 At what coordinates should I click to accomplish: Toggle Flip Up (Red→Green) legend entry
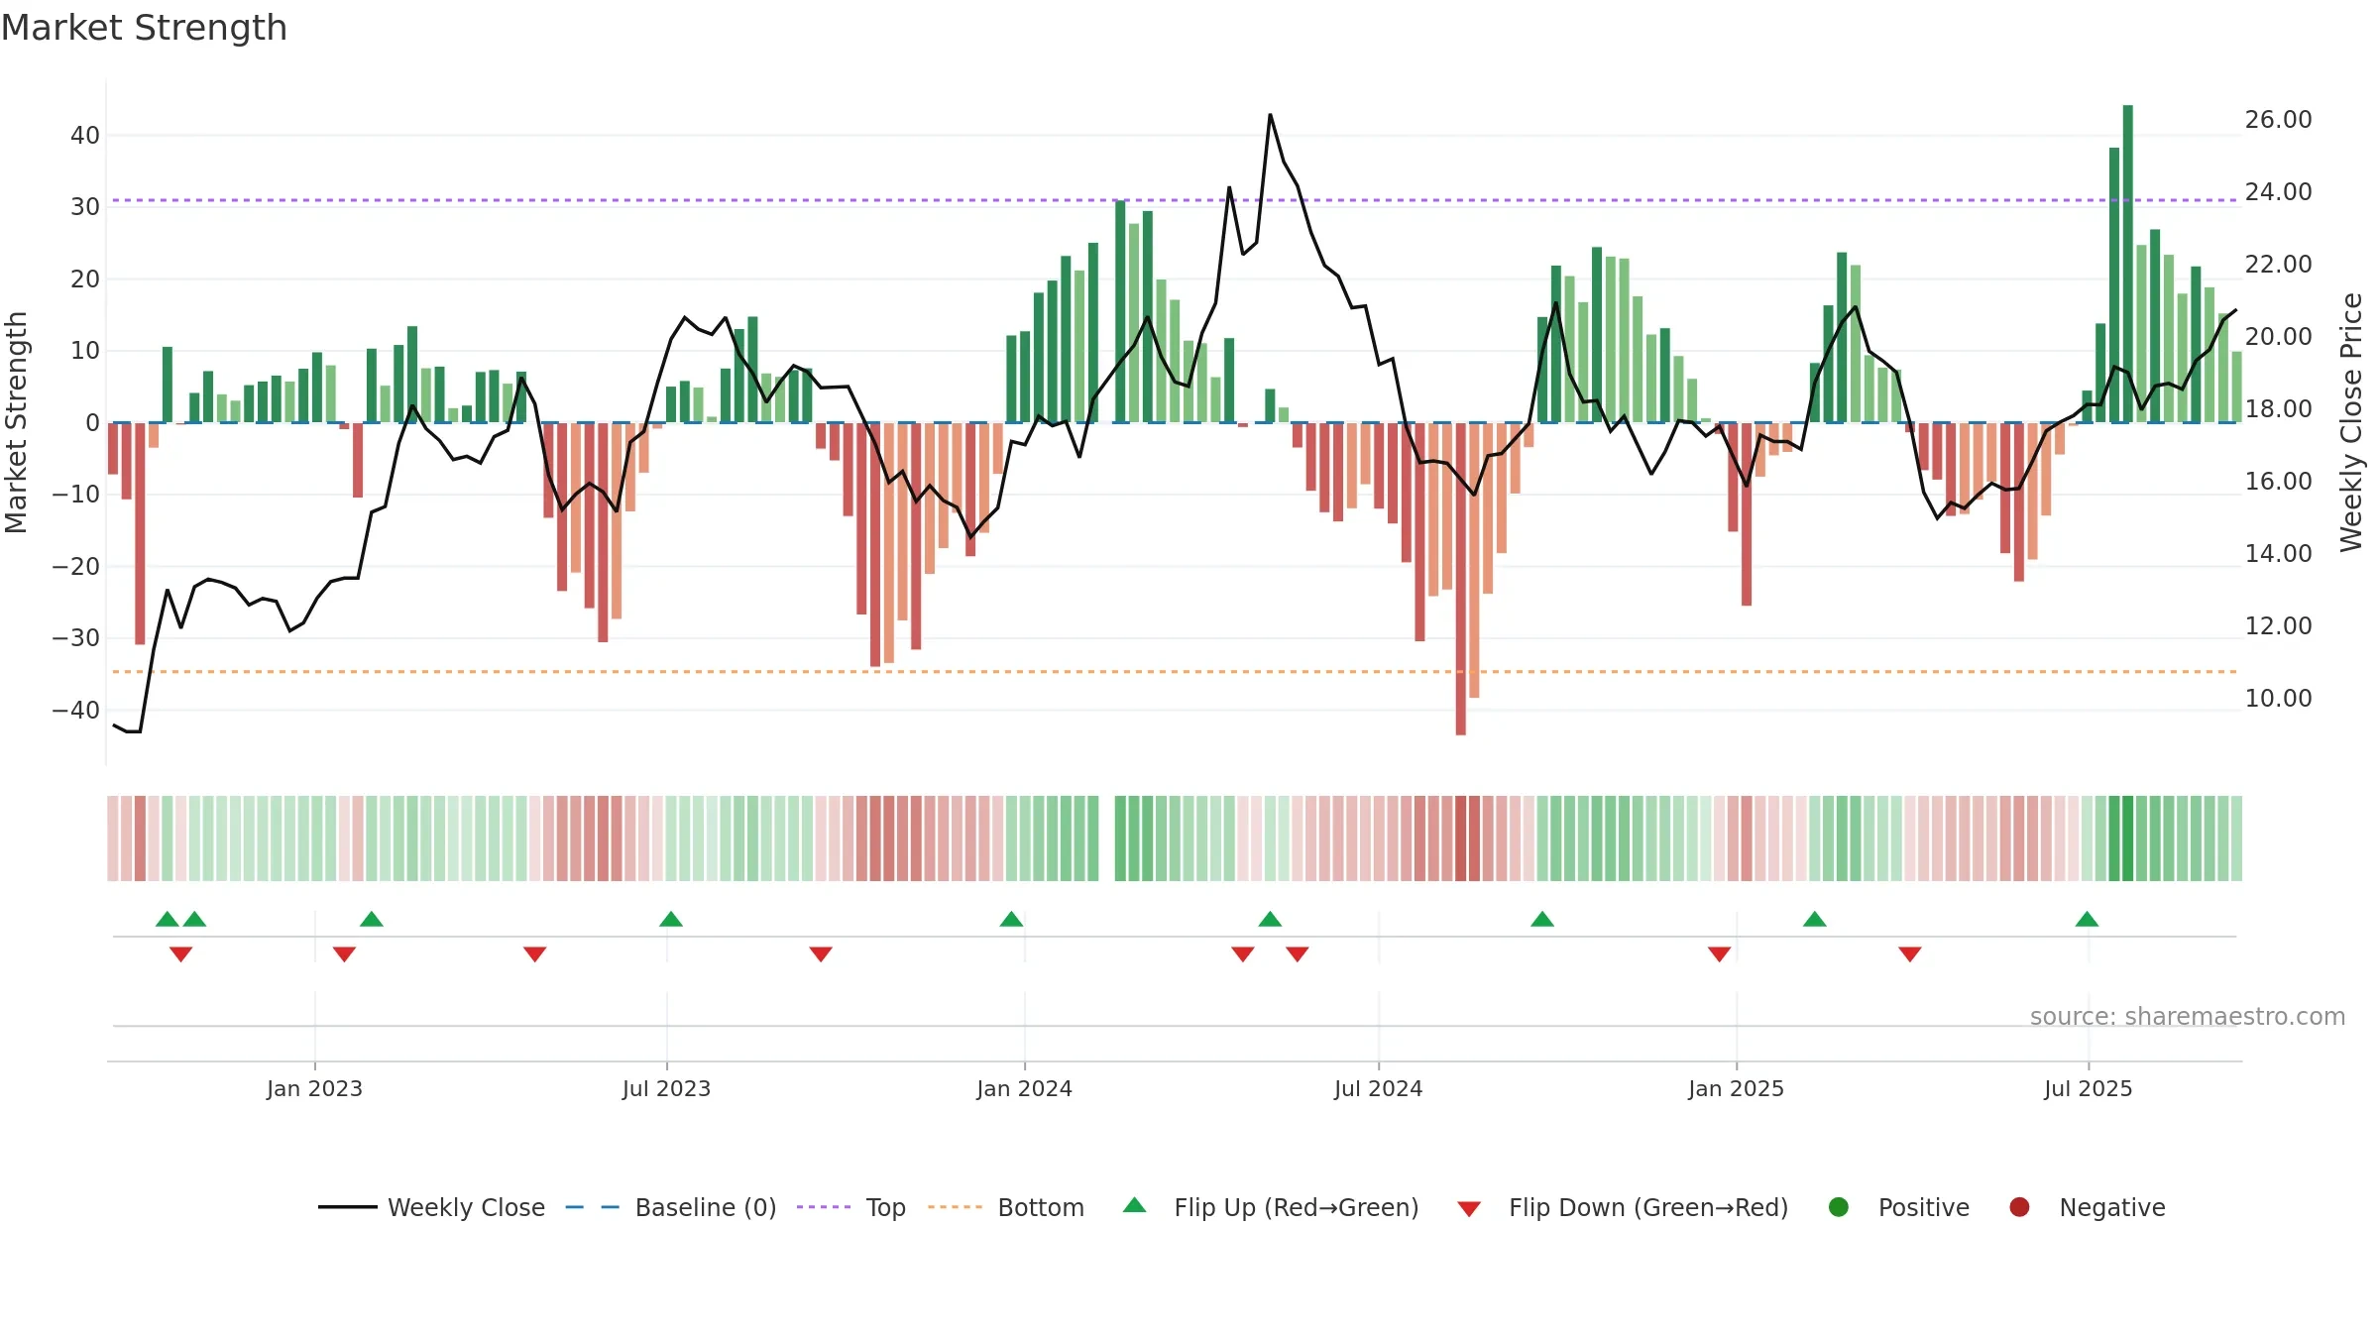pos(1271,1207)
